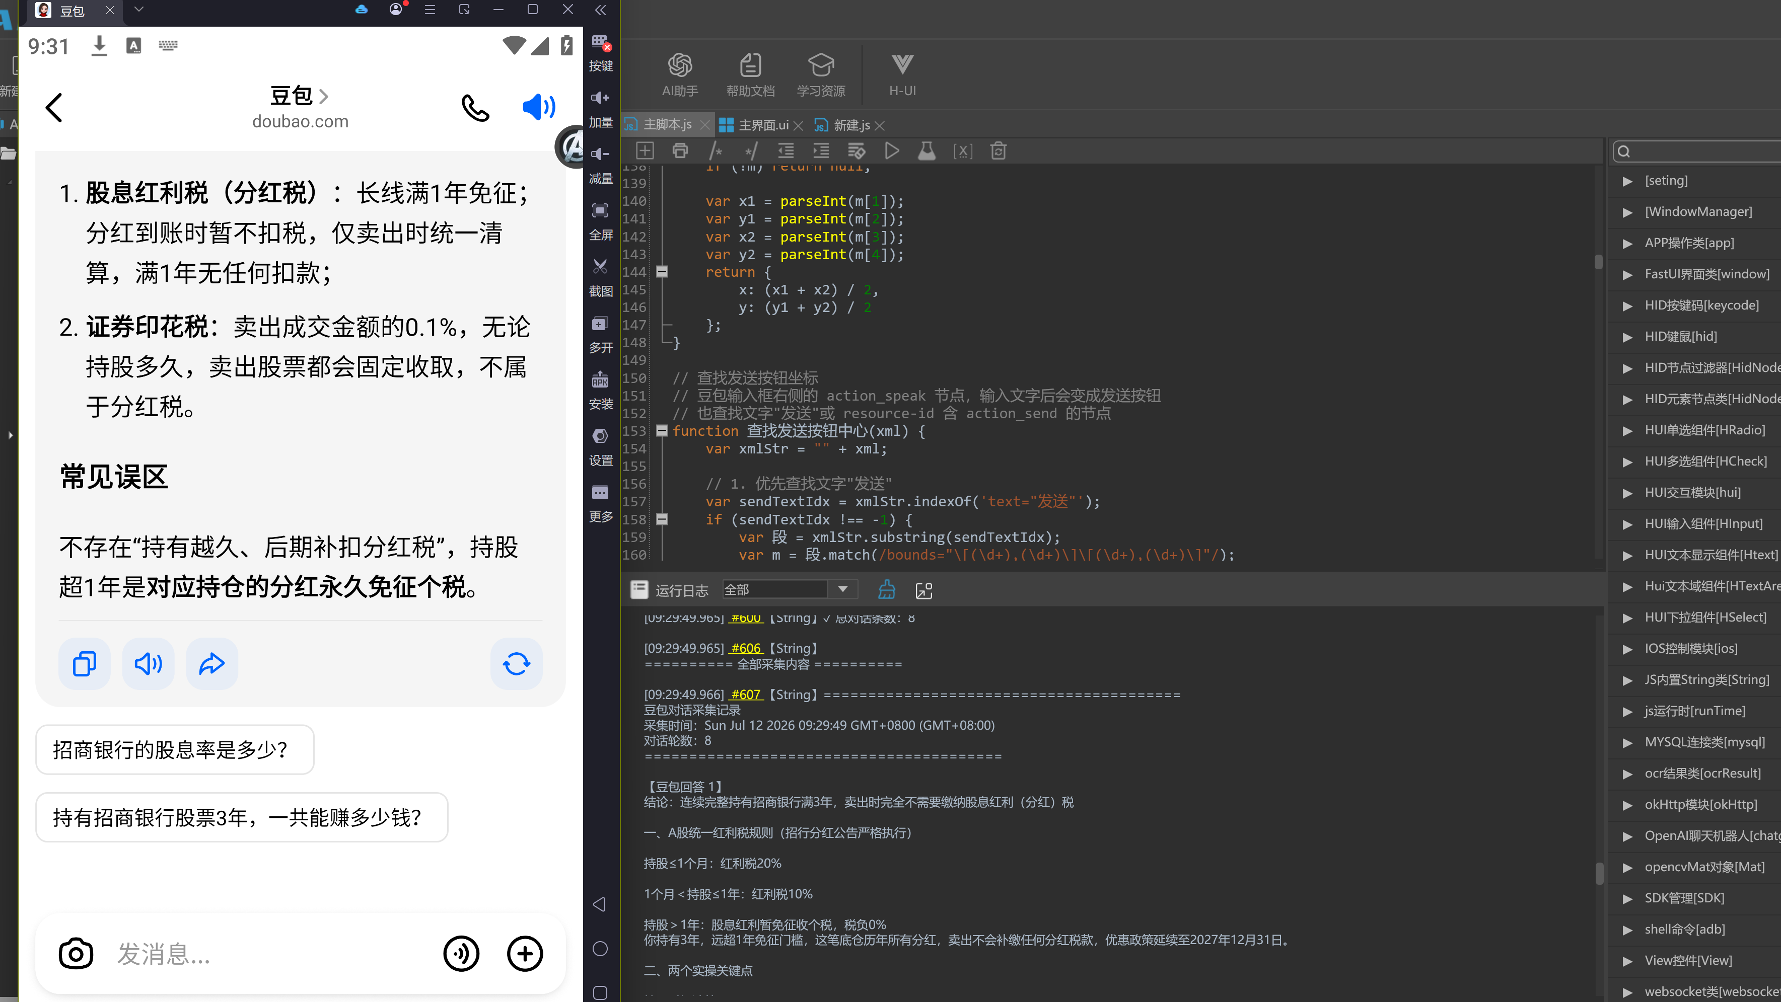Take a screenshot with the 截图 sidebar button
This screenshot has width=1781, height=1002.
coord(600,277)
